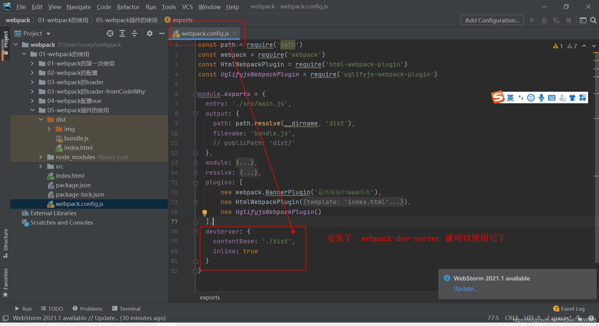
Task: Toggle Sogou Chinese/English mode button
Action: [510, 98]
